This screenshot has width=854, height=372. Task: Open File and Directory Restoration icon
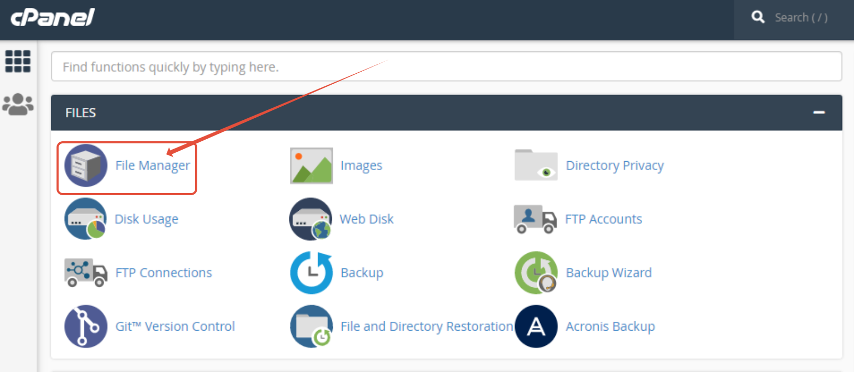coord(311,326)
